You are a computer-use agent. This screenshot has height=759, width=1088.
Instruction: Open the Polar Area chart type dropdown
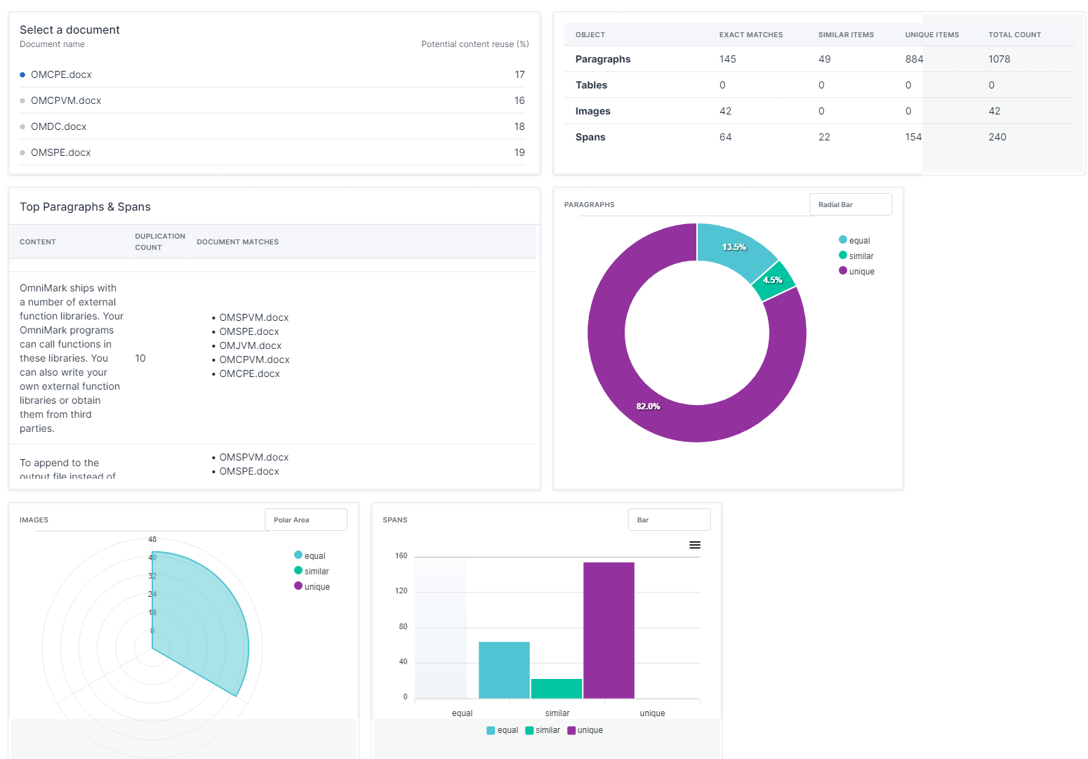(x=305, y=520)
